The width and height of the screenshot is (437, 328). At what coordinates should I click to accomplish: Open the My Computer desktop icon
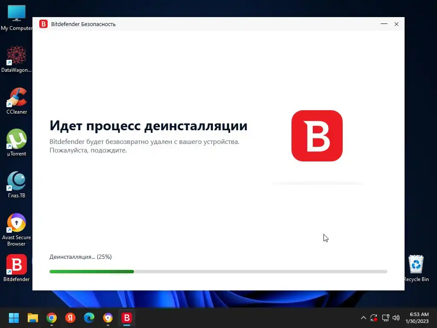point(17,18)
